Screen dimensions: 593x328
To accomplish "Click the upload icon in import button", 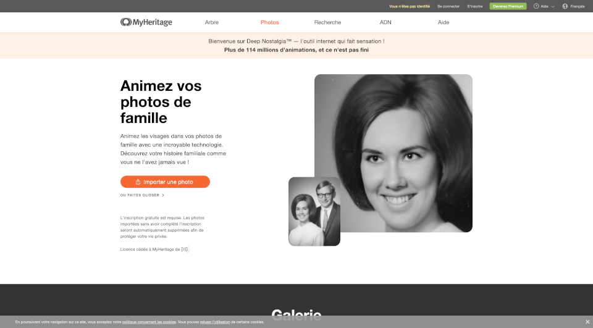I will tap(138, 182).
